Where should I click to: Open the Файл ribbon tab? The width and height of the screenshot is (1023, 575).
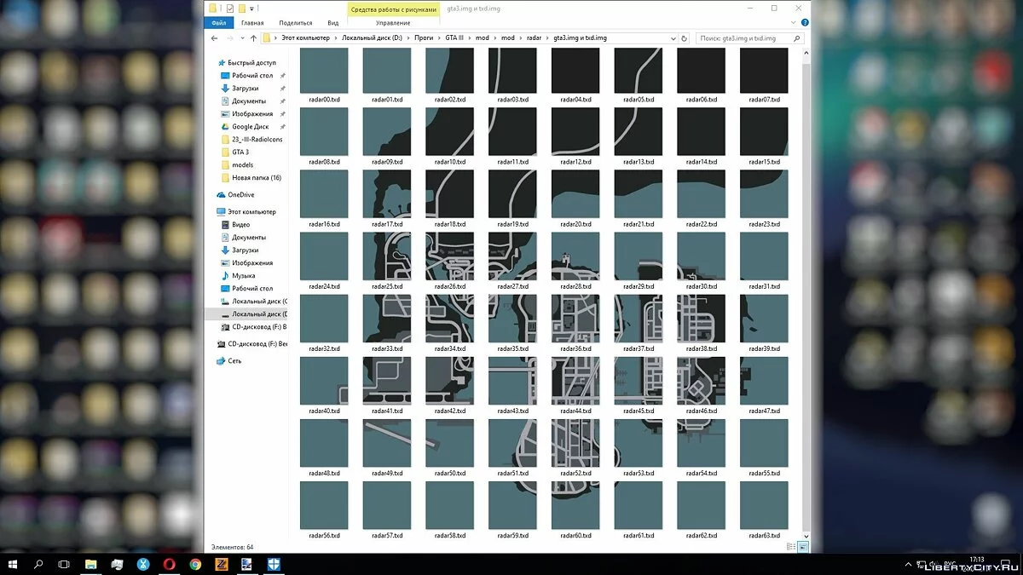click(218, 23)
